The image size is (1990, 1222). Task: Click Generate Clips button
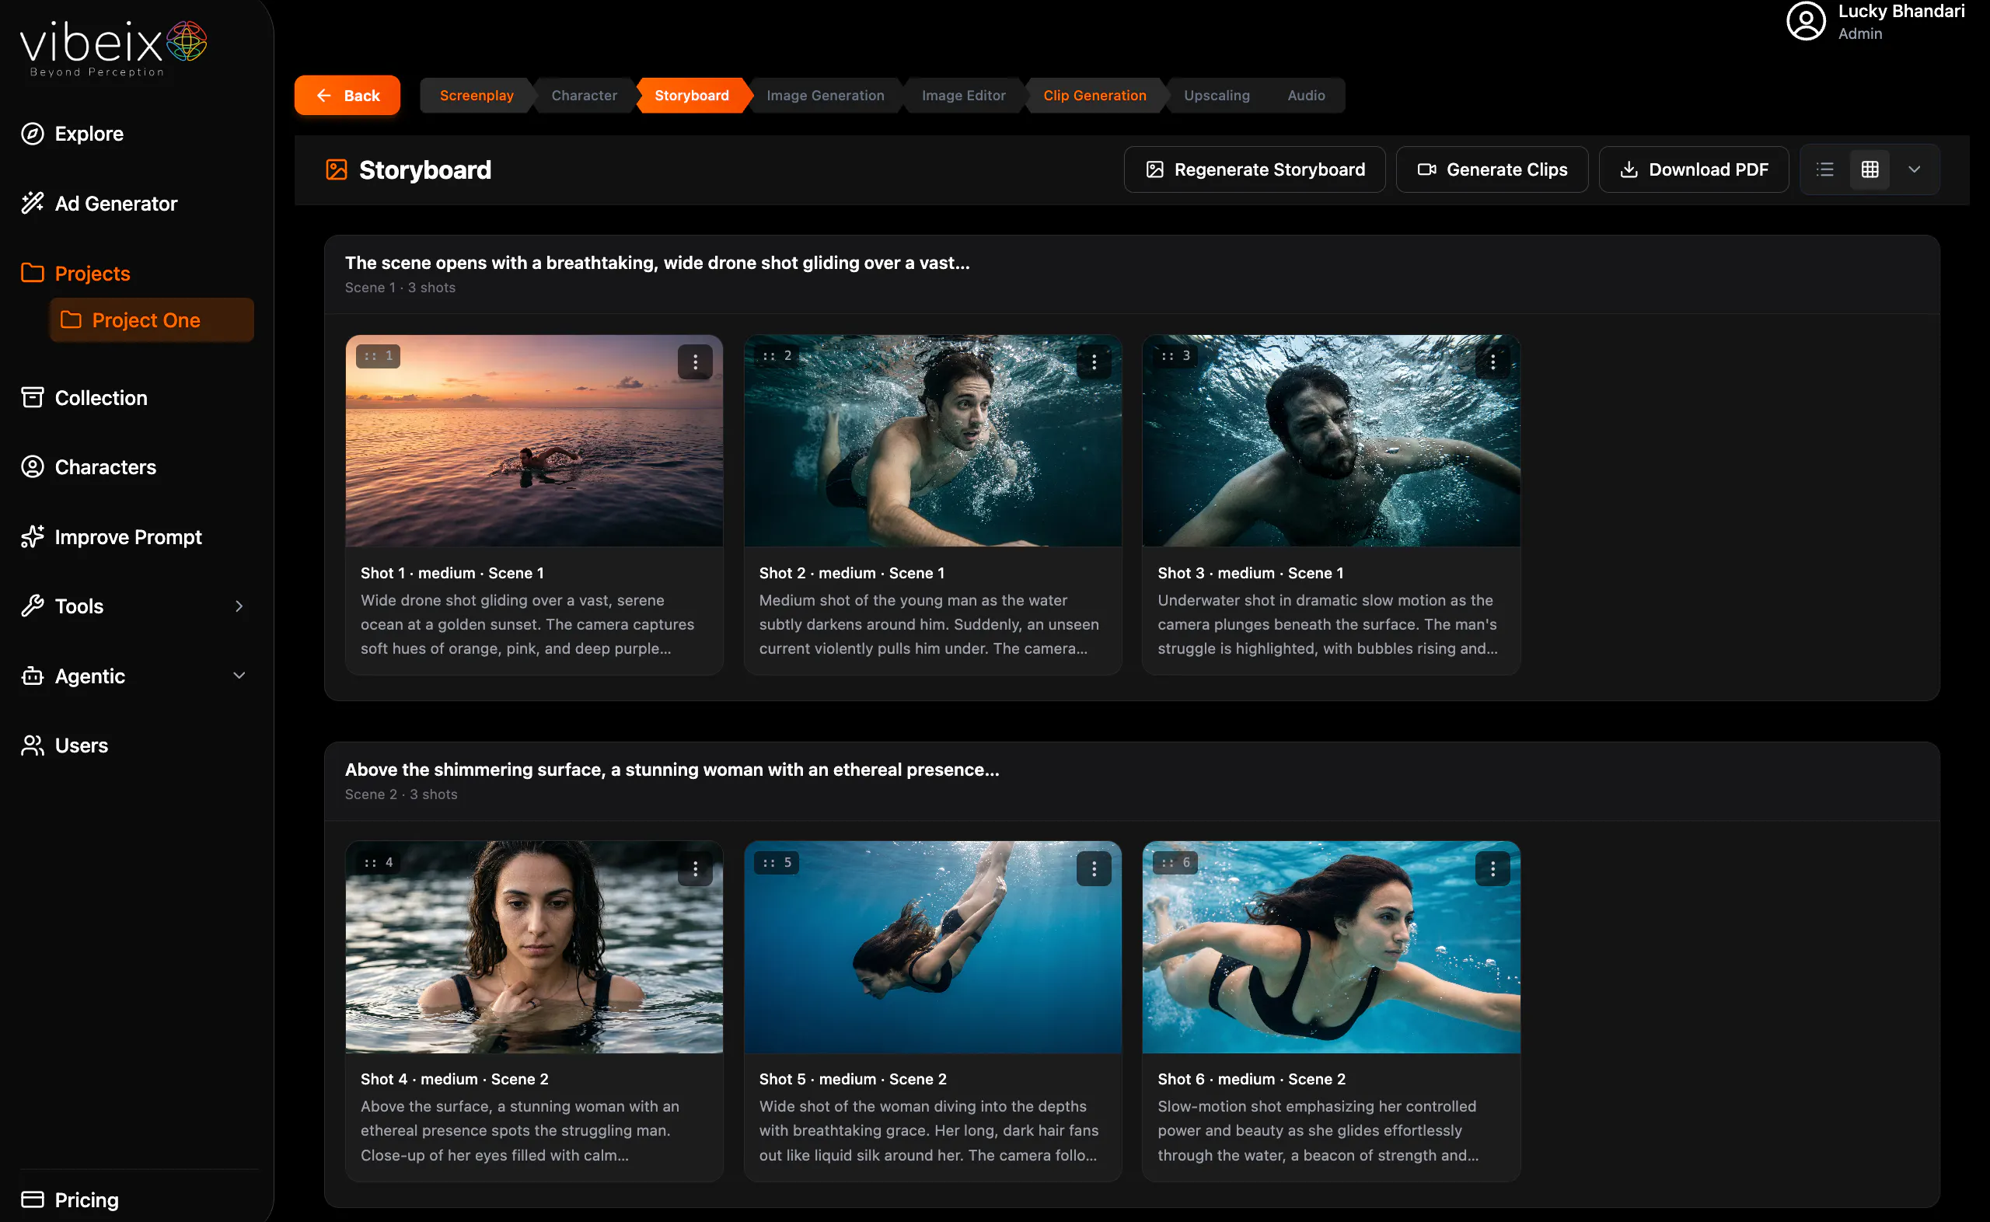pos(1492,169)
